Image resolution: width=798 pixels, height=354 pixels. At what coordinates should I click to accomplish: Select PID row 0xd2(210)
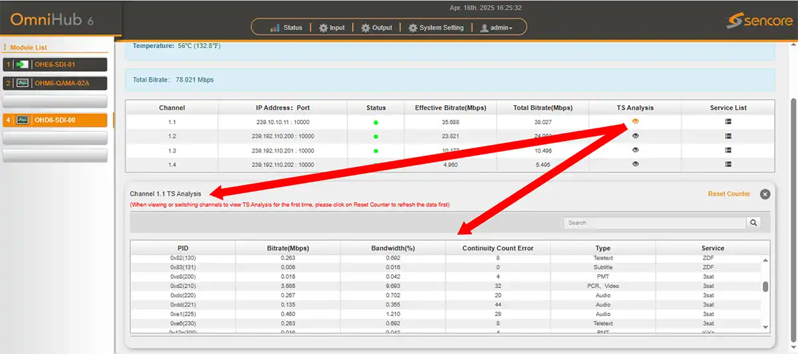[446, 286]
